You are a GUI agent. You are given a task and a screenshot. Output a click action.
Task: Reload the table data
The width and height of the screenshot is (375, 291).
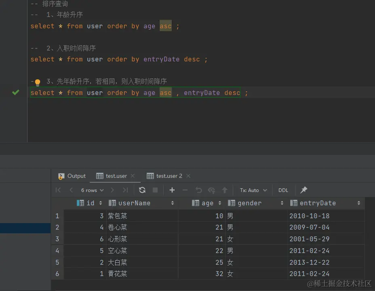point(142,190)
